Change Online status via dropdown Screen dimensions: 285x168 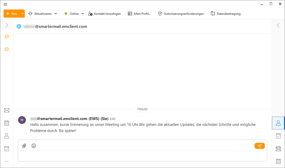82,14
